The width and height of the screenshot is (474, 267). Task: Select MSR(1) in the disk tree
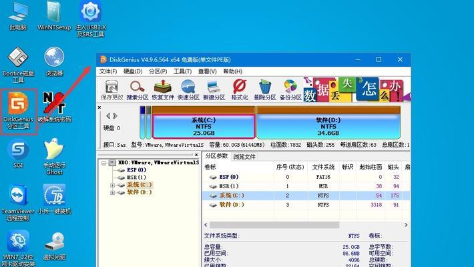(136, 178)
